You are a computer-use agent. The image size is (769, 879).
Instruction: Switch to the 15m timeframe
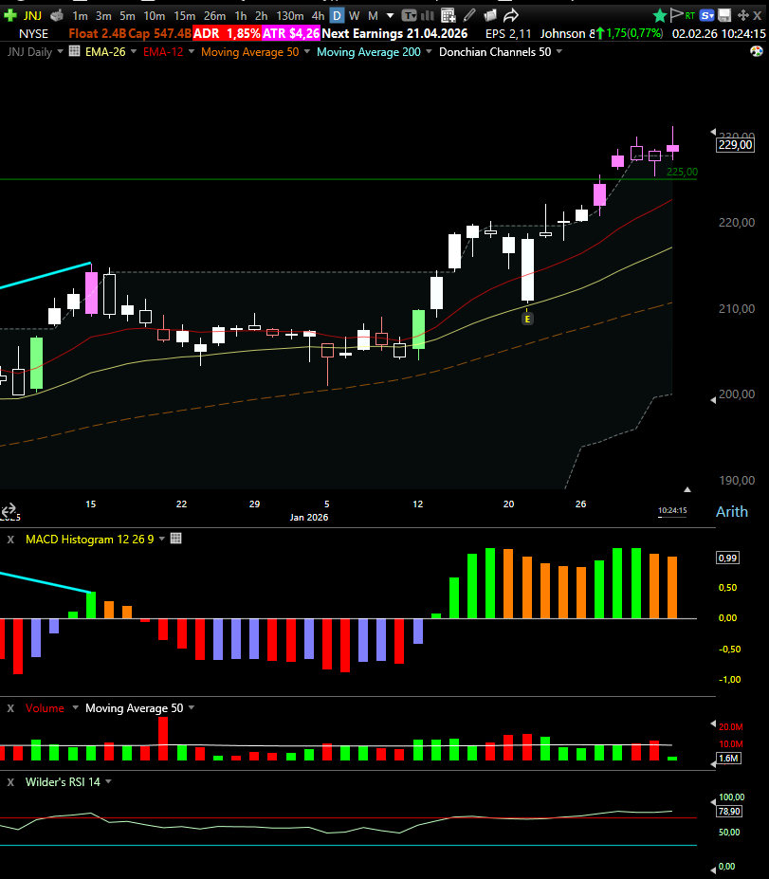184,16
